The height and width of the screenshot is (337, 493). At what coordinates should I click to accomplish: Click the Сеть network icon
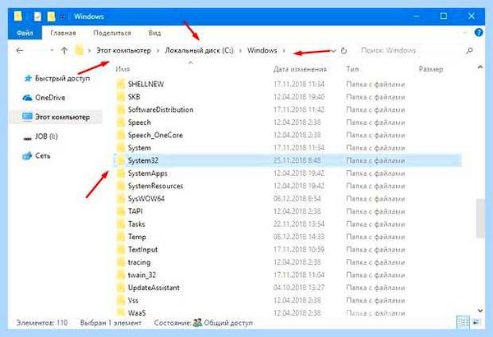click(x=27, y=155)
